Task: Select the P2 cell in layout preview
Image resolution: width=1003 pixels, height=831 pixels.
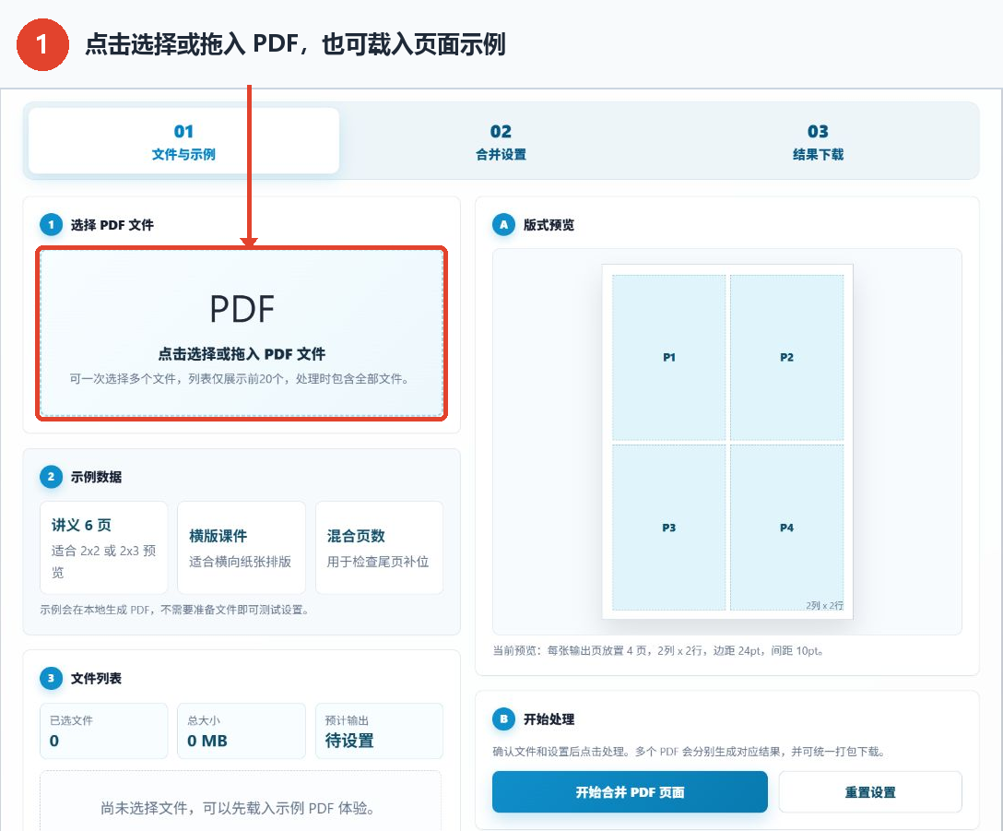Action: [786, 357]
